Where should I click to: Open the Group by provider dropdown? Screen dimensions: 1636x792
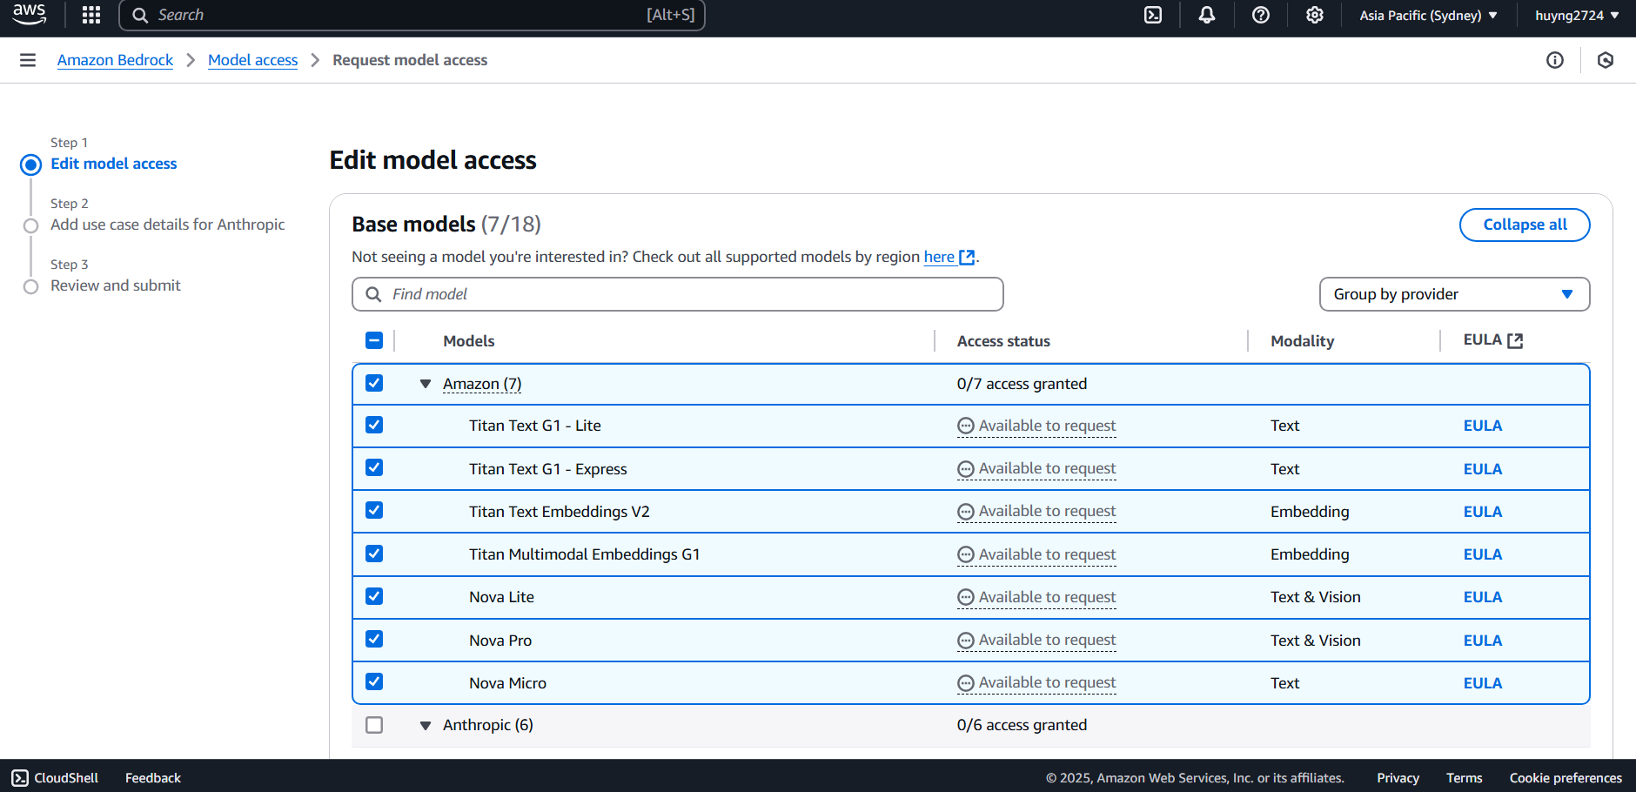pos(1454,294)
